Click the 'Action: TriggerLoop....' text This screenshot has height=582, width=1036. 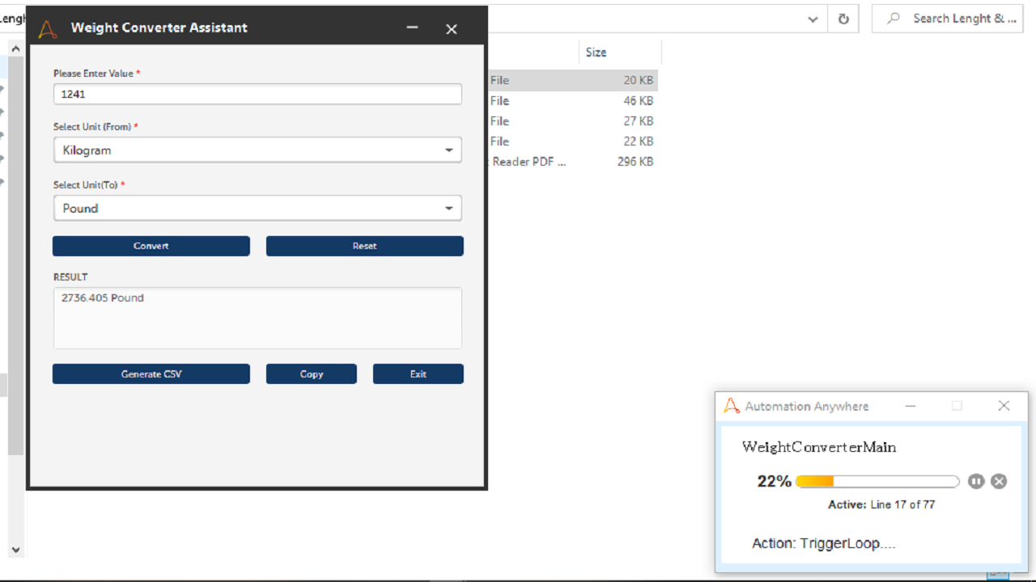[x=824, y=543]
